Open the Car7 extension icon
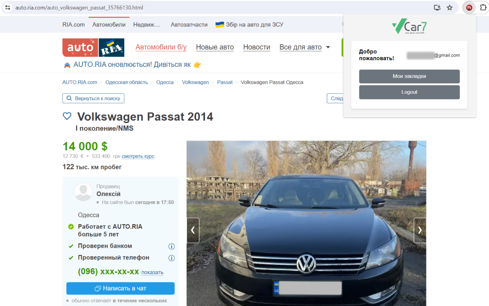 coord(469,8)
